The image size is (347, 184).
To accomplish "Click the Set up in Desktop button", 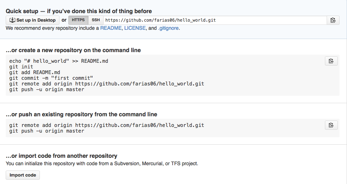I will pos(32,20).
